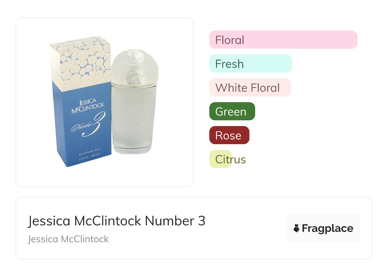Click the White Floral accord bar

(250, 88)
